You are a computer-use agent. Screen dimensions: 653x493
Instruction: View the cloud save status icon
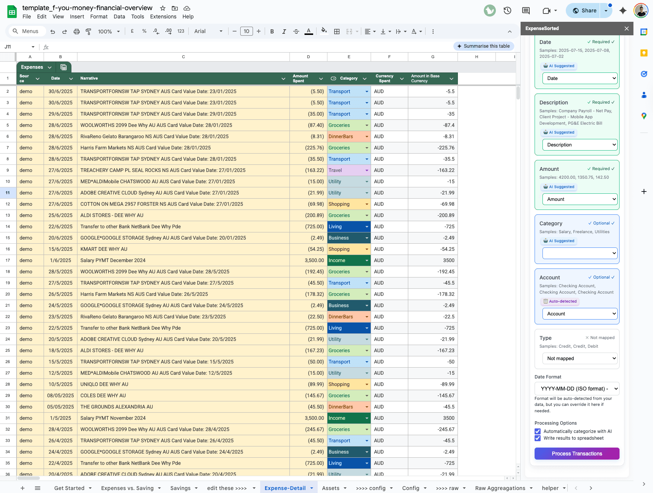(187, 8)
